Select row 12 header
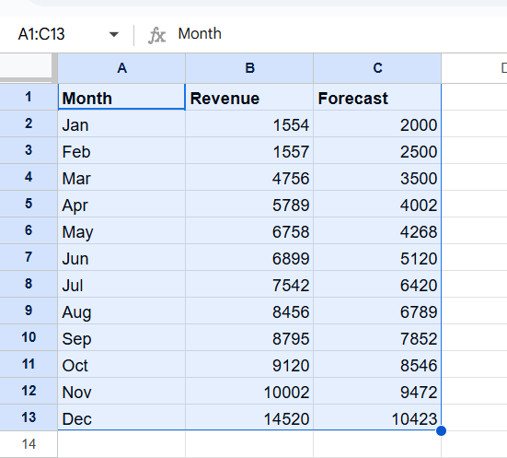This screenshot has width=507, height=458. (29, 391)
